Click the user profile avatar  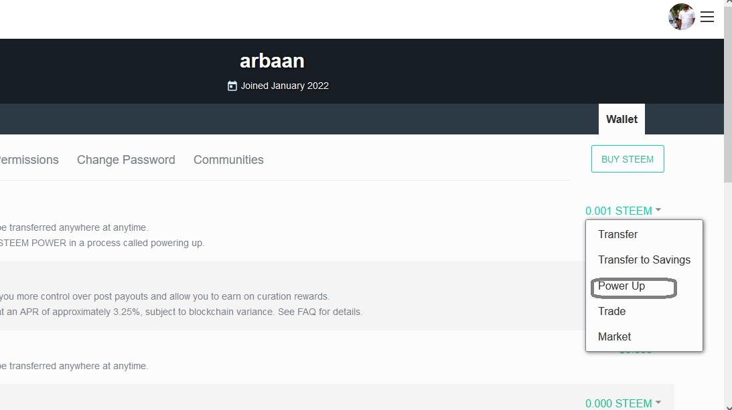[682, 17]
